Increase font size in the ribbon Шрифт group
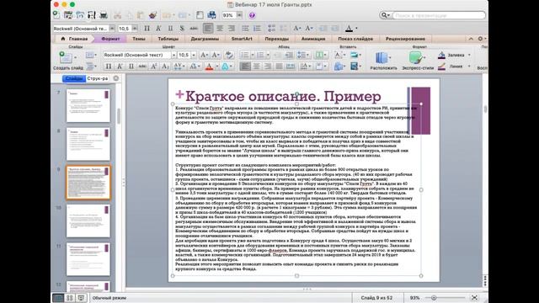 [204, 55]
